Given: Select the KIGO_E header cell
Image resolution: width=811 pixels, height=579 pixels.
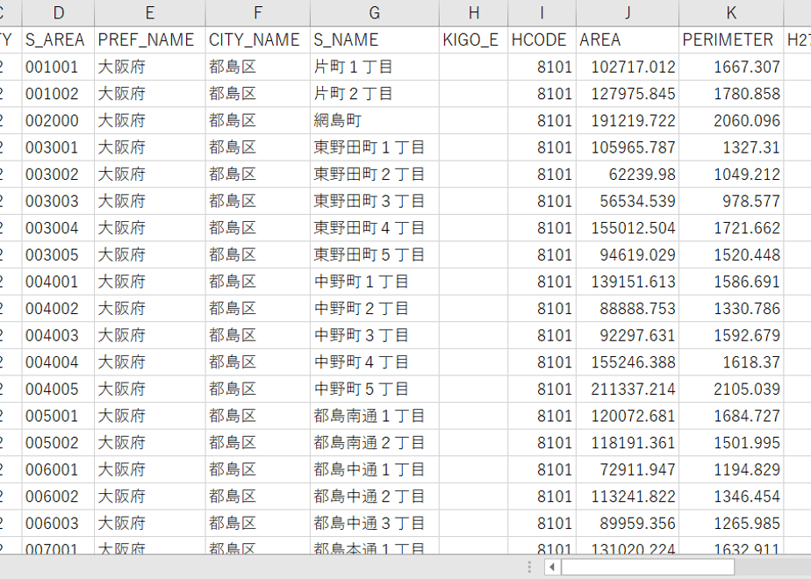Looking at the screenshot, I should coord(473,39).
